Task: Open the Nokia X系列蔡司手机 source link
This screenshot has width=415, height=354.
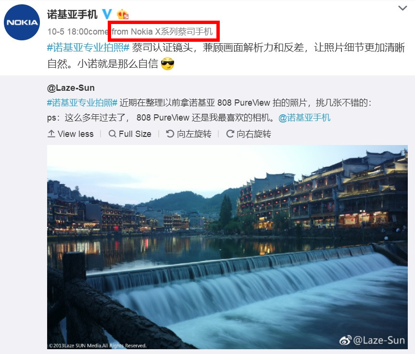Action: point(172,32)
